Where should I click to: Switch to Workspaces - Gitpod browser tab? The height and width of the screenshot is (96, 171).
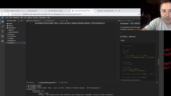click(59, 11)
